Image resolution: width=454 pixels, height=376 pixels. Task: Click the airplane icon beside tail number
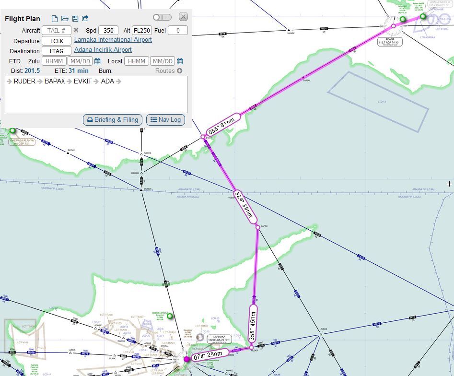pos(76,30)
